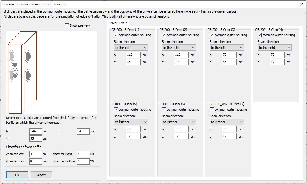This screenshot has height=184, width=307.
Task: Expand Beam direction list for G 25 FFL_WG (7)
Action: [227, 122]
